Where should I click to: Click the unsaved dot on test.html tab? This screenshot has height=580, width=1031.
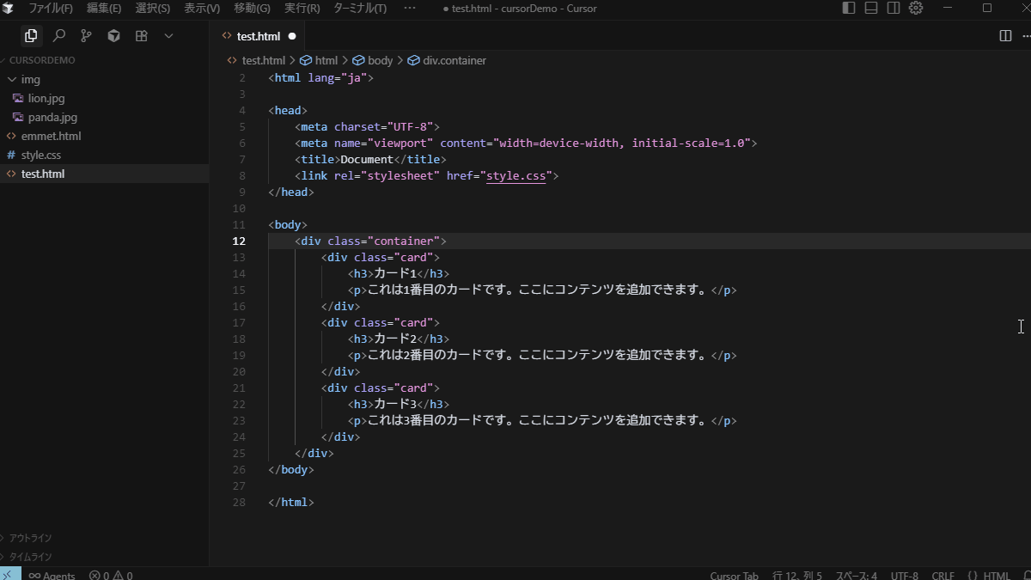pos(292,36)
